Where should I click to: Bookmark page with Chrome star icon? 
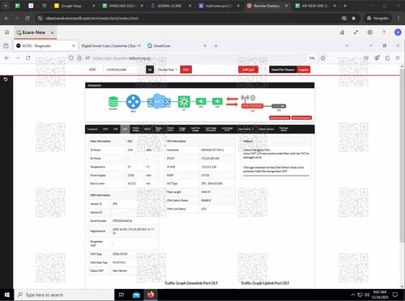point(353,19)
